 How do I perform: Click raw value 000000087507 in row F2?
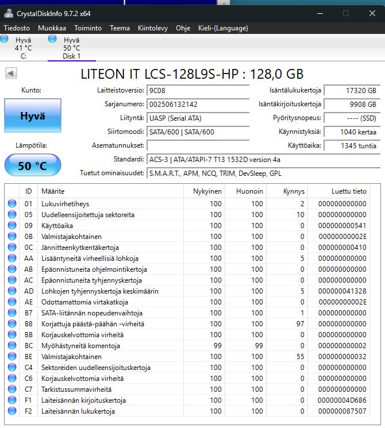point(342,411)
